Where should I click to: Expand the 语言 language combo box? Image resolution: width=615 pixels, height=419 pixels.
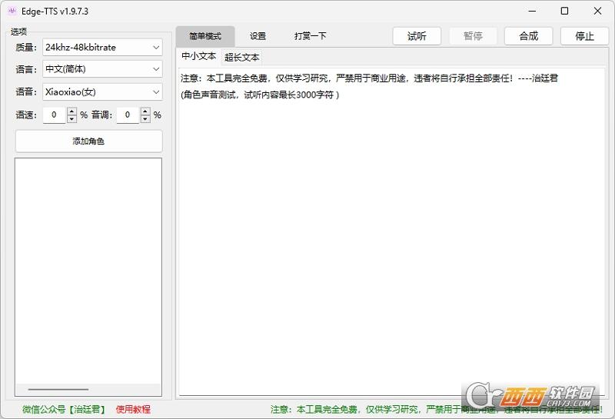[102, 69]
